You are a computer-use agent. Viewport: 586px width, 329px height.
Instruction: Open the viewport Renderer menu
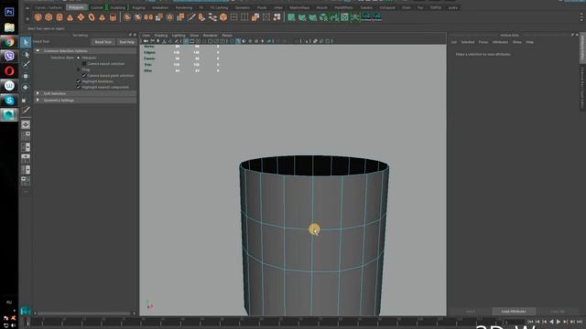coord(210,36)
